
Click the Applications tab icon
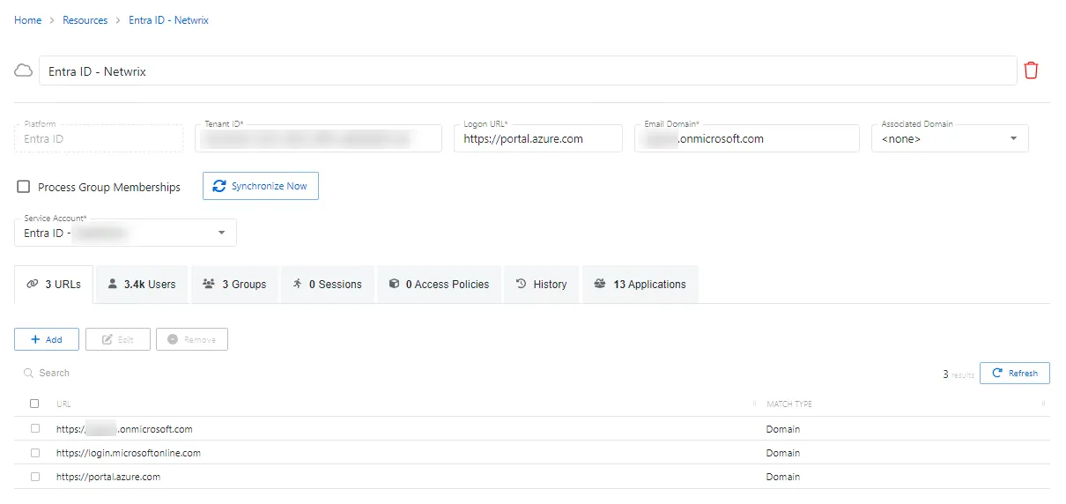pyautogui.click(x=600, y=284)
